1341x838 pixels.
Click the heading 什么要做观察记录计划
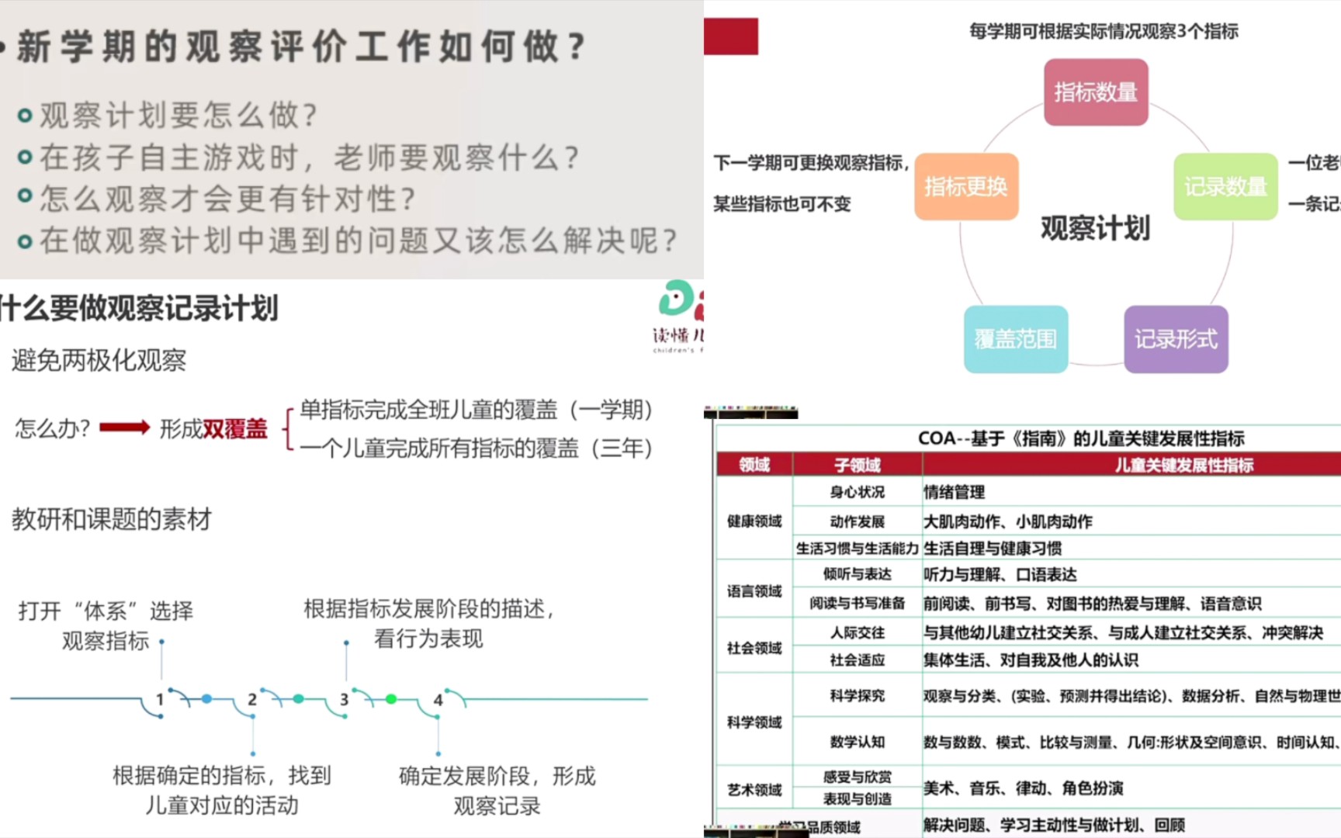[139, 308]
